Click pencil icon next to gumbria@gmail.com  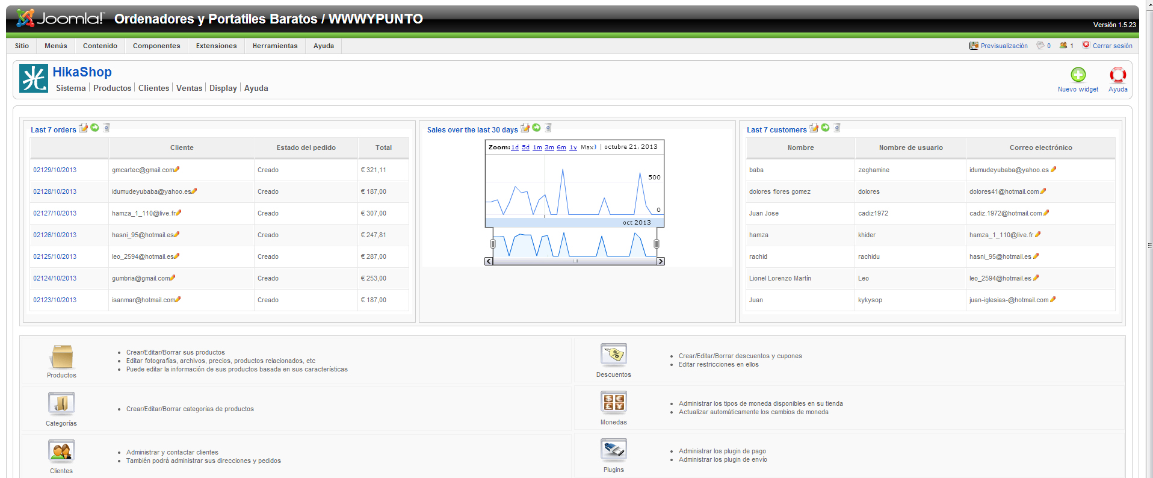pyautogui.click(x=173, y=278)
